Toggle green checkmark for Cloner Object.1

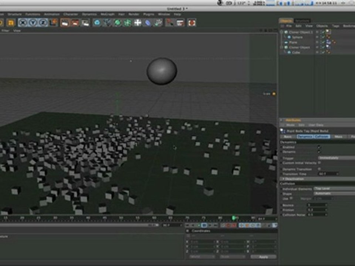pyautogui.click(x=323, y=32)
